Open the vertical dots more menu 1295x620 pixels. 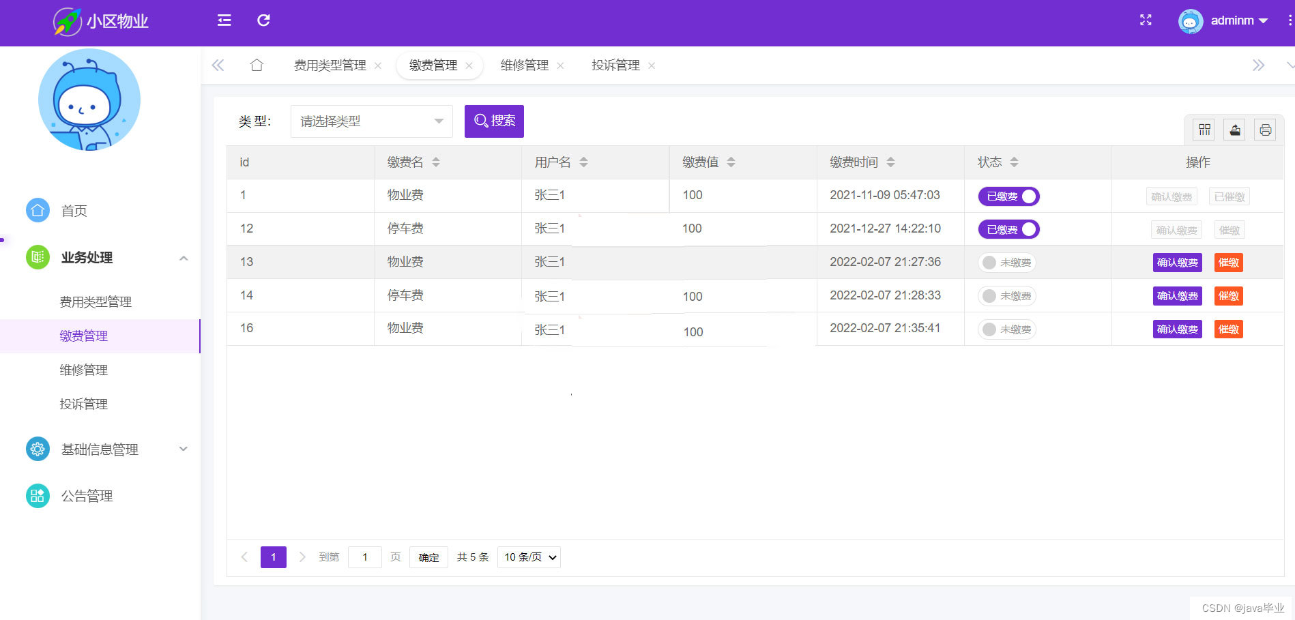(1290, 20)
